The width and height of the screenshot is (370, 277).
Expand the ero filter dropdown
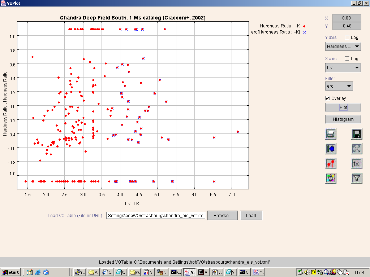pyautogui.click(x=339, y=86)
